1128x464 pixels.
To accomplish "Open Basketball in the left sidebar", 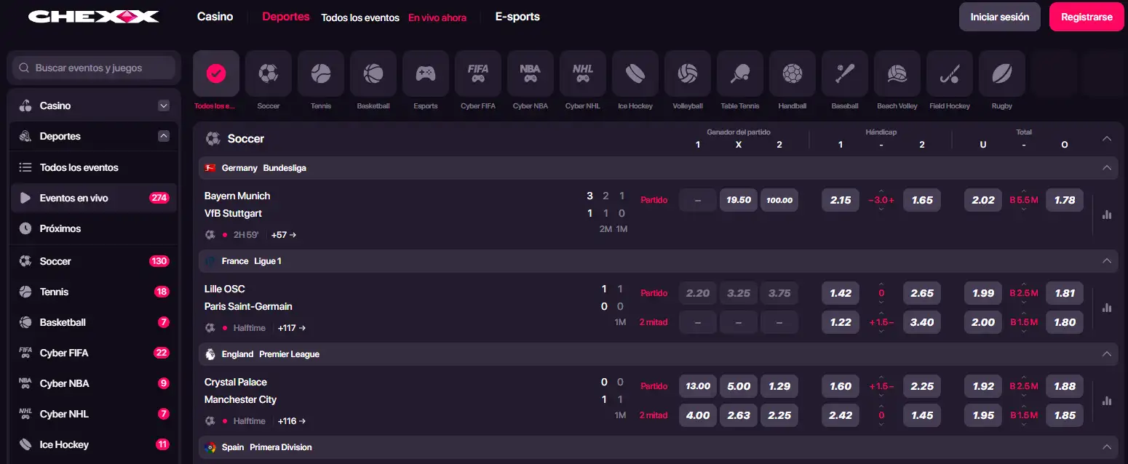I will coord(94,322).
